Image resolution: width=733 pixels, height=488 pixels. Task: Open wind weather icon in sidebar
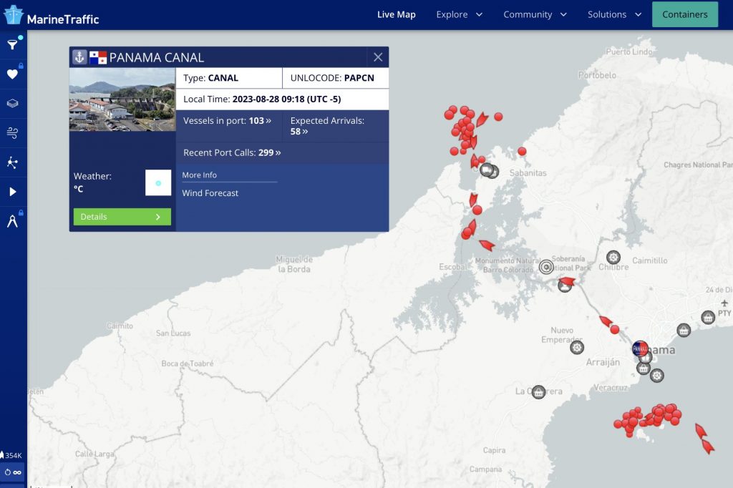click(12, 133)
